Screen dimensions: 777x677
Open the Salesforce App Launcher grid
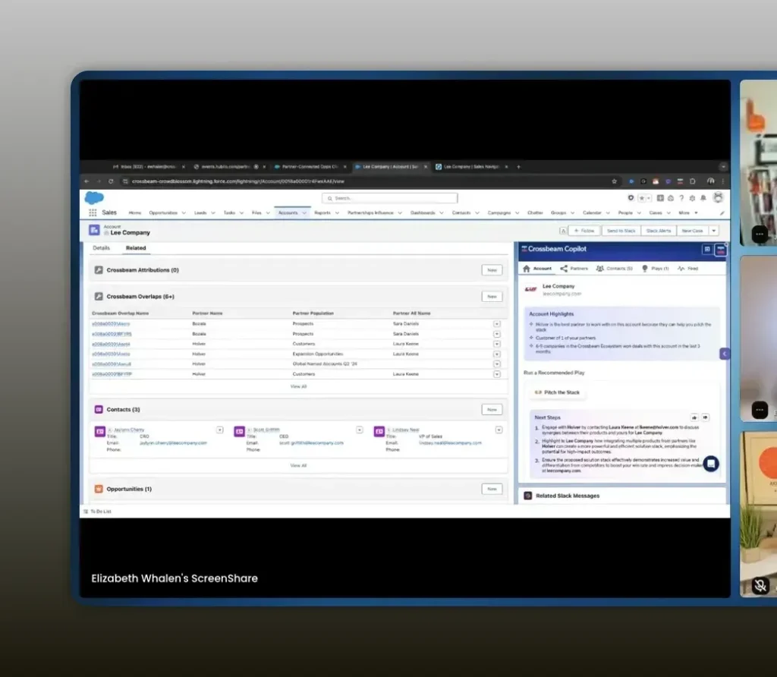[x=93, y=213]
